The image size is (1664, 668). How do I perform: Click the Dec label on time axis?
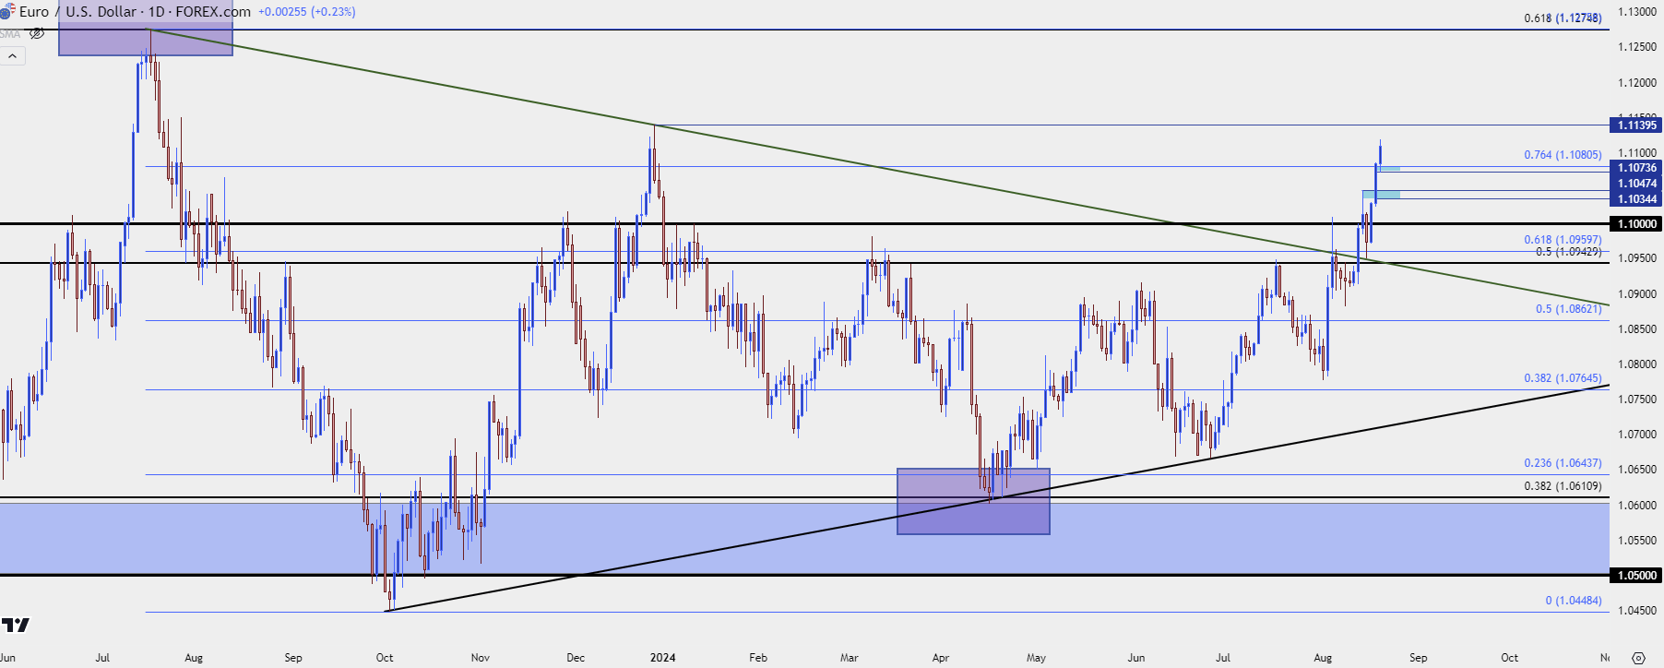point(576,658)
